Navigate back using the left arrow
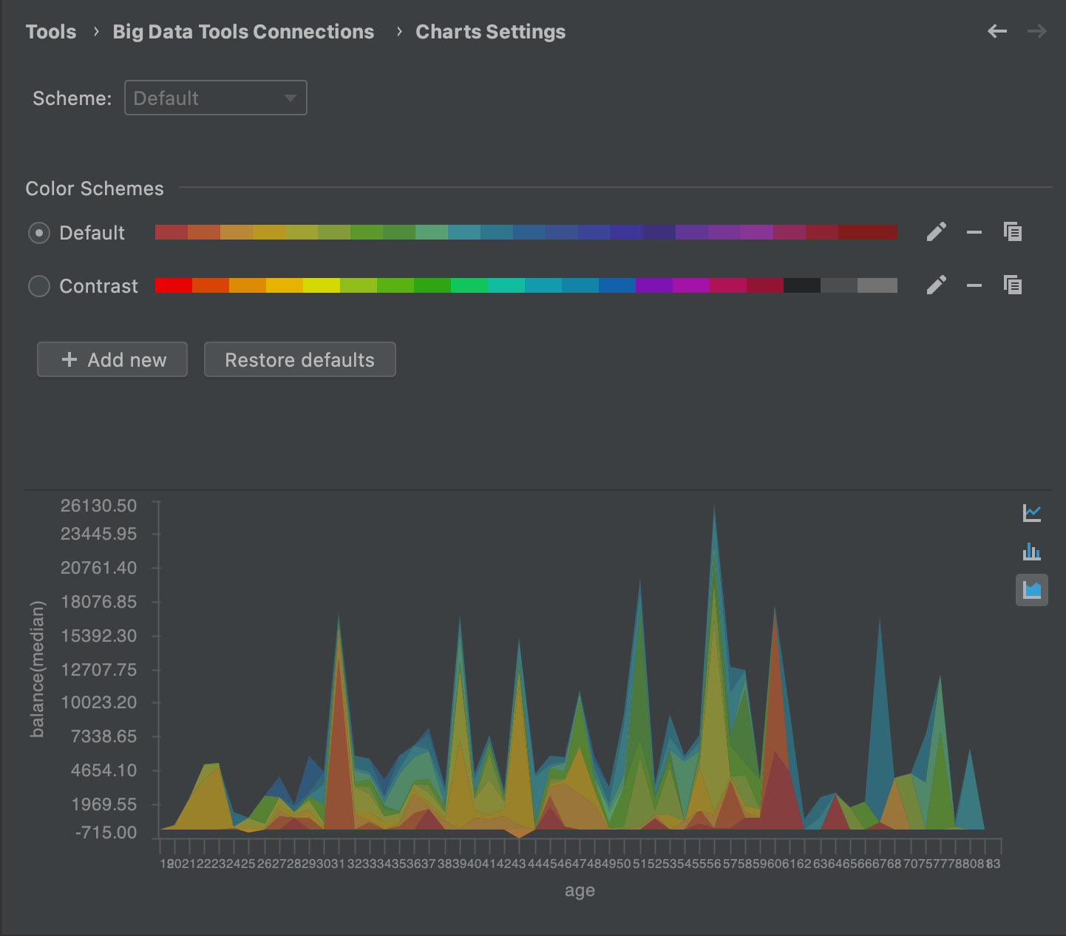 pyautogui.click(x=997, y=31)
